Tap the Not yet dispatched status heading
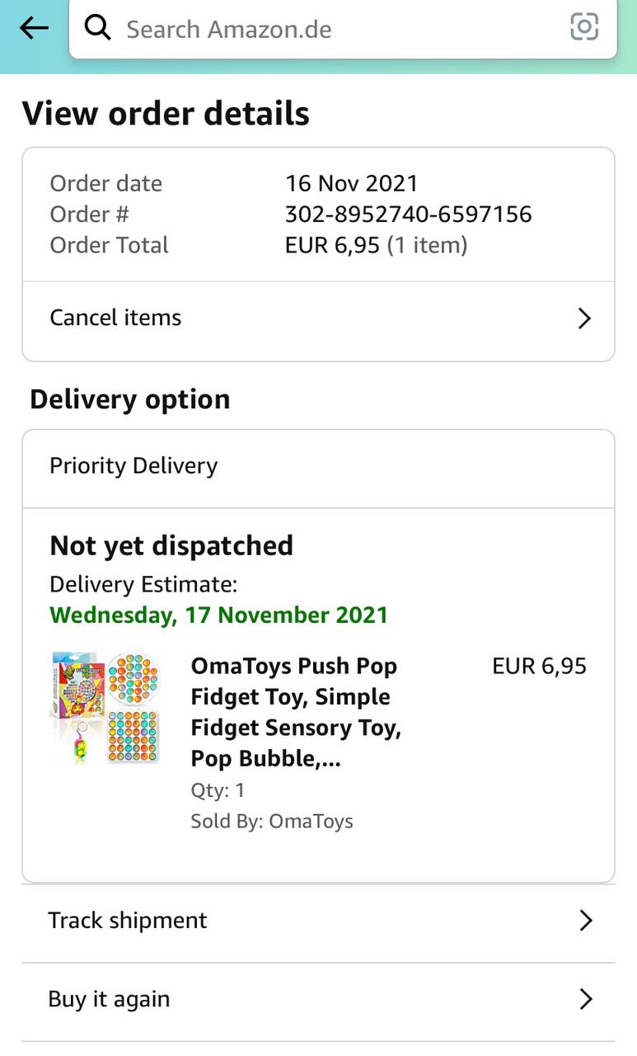The width and height of the screenshot is (637, 1056). (171, 545)
